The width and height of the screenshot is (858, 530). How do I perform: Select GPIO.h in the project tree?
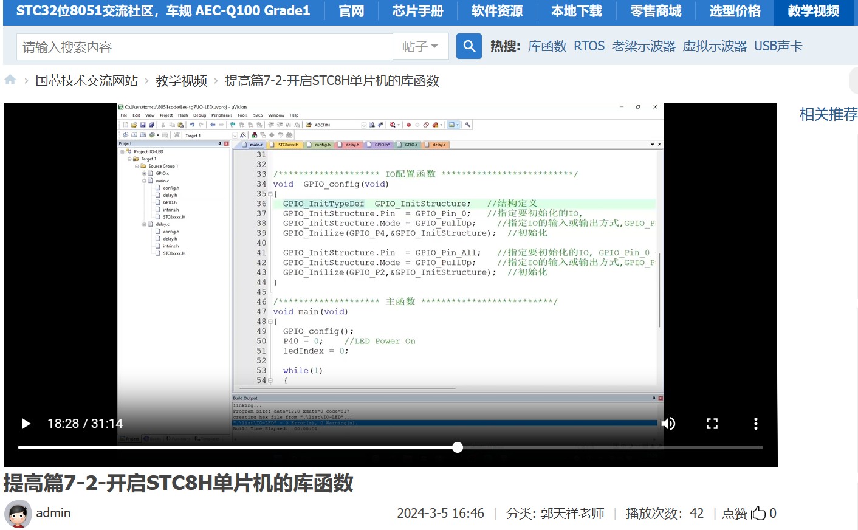coord(170,202)
